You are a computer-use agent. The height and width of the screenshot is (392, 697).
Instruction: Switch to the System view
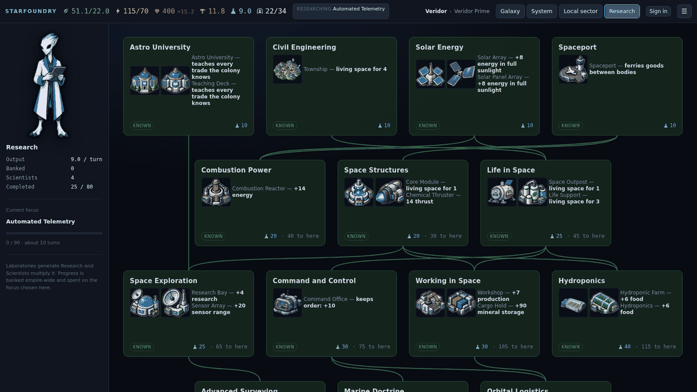[541, 11]
